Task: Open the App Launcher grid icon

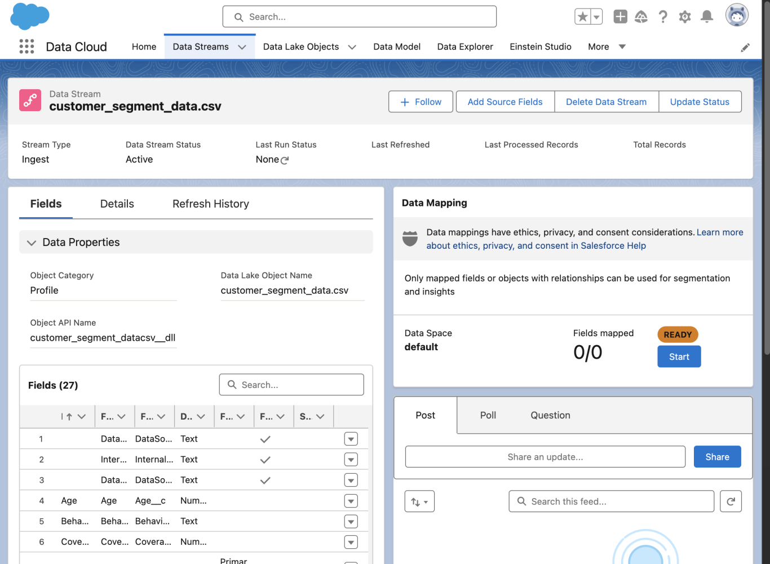Action: (26, 46)
